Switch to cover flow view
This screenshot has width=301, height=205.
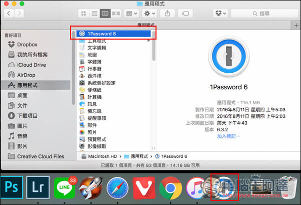(x=116, y=14)
